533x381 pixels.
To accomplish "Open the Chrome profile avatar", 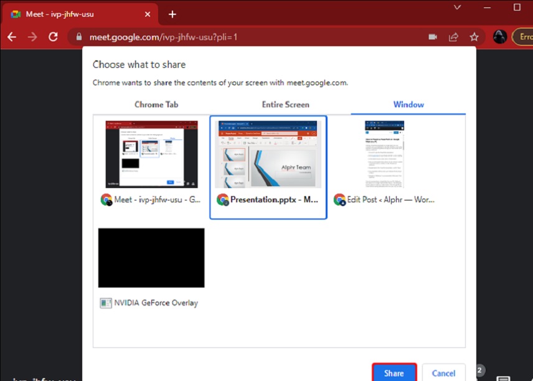I will click(x=499, y=37).
